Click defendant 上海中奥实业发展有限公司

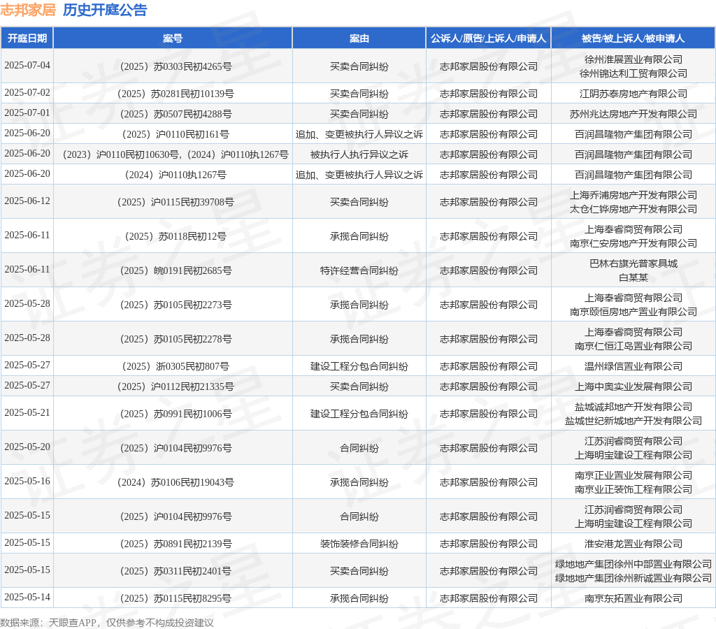633,386
